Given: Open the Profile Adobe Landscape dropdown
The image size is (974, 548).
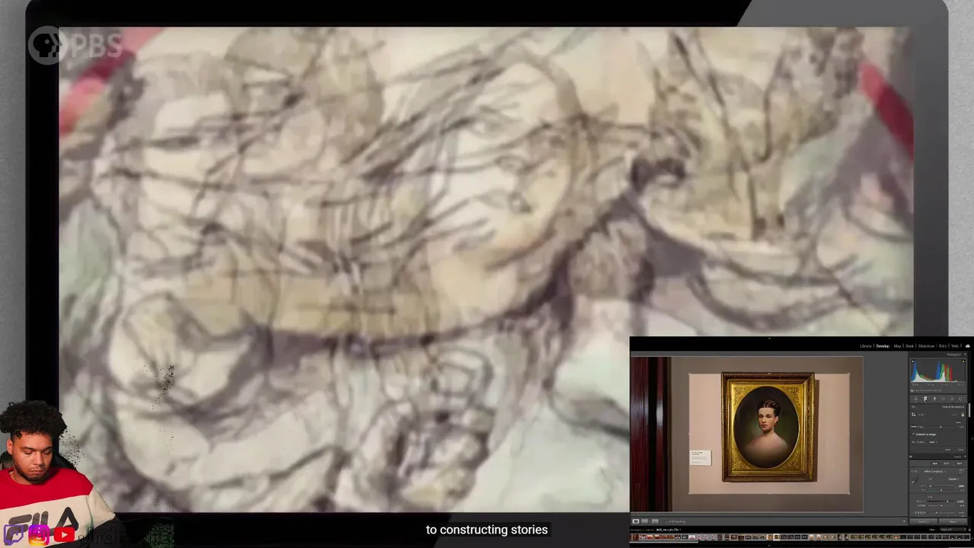Looking at the screenshot, I should 935,471.
